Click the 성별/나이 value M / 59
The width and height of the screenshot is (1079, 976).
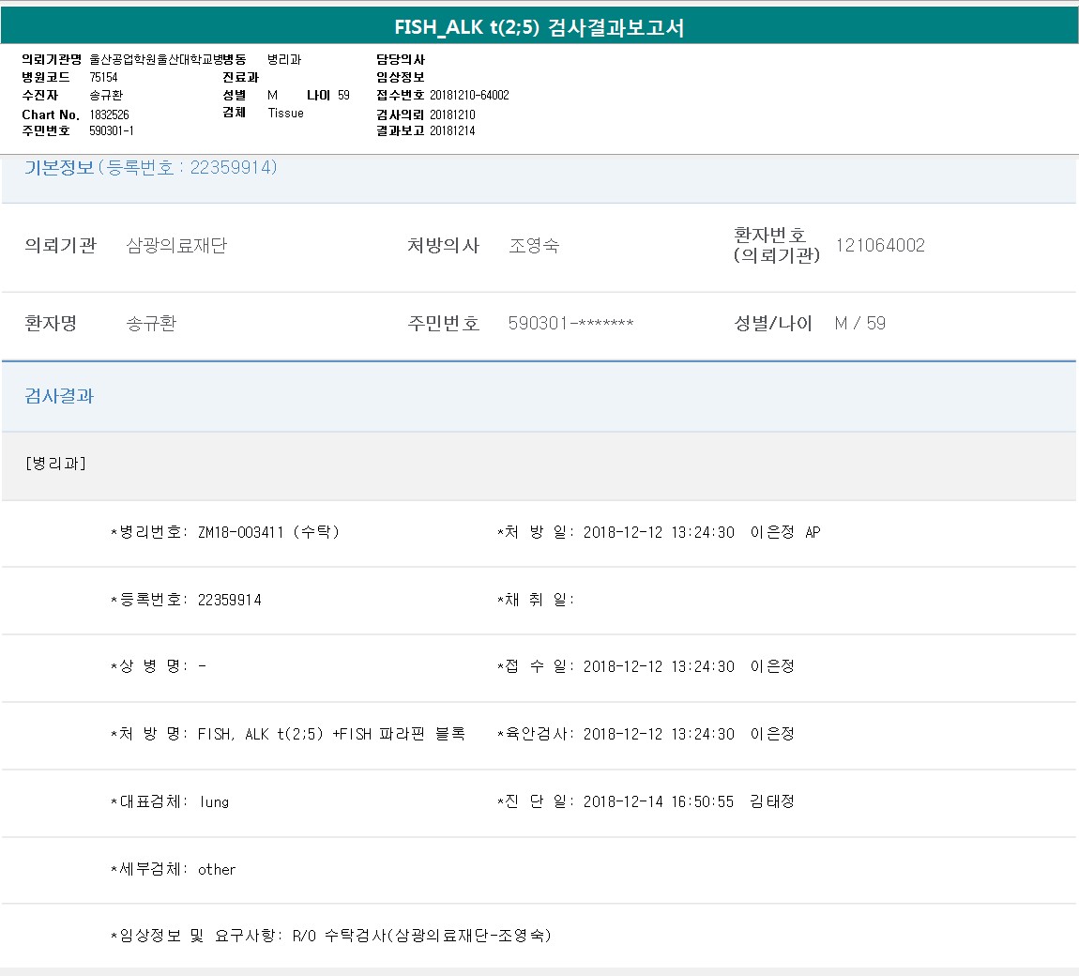click(859, 324)
